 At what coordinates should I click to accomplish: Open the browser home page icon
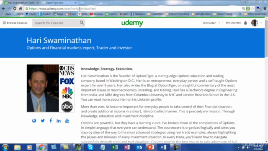(21, 8)
